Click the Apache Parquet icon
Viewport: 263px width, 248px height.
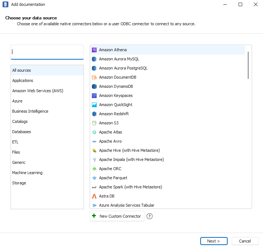(x=94, y=178)
